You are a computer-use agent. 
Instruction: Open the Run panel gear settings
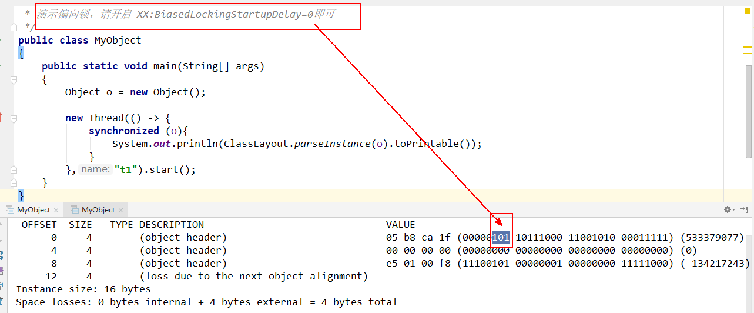[729, 209]
